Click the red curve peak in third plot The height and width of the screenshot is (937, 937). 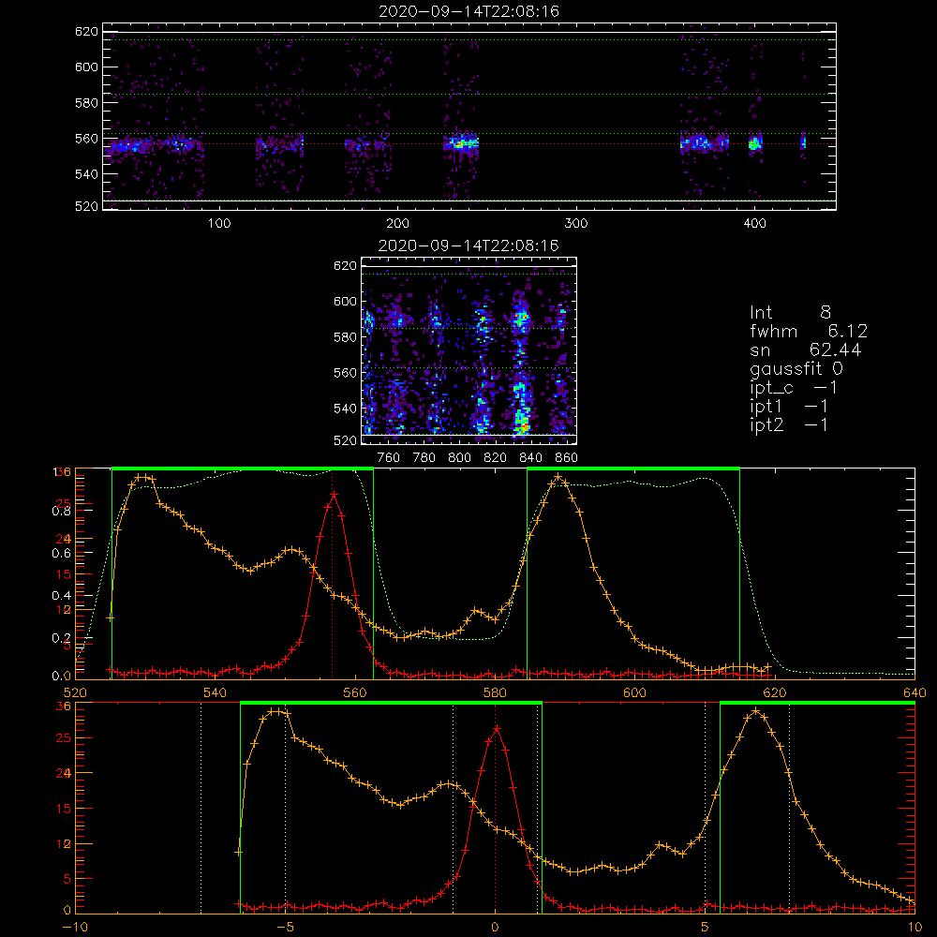(x=334, y=494)
